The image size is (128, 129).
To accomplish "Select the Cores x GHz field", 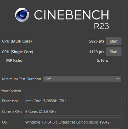I will 73,112.
